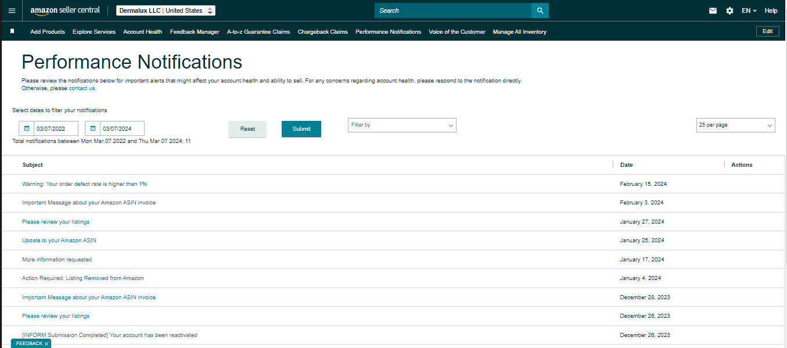Open December 28 ASIN invoice message
The image size is (787, 348).
[x=89, y=297]
